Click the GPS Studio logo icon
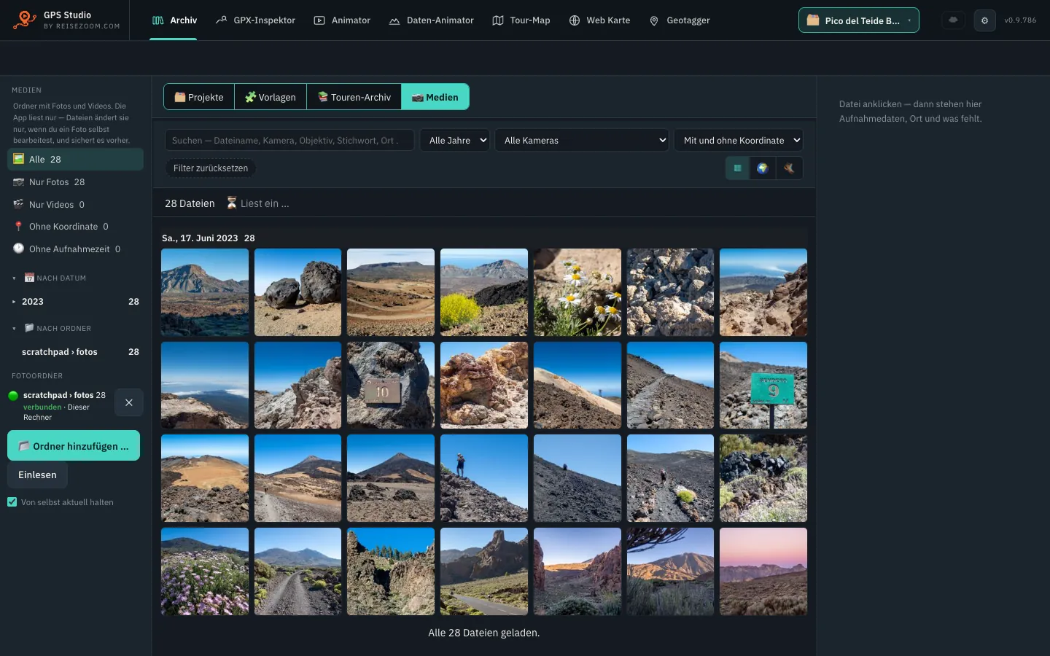The image size is (1050, 656). 25,20
